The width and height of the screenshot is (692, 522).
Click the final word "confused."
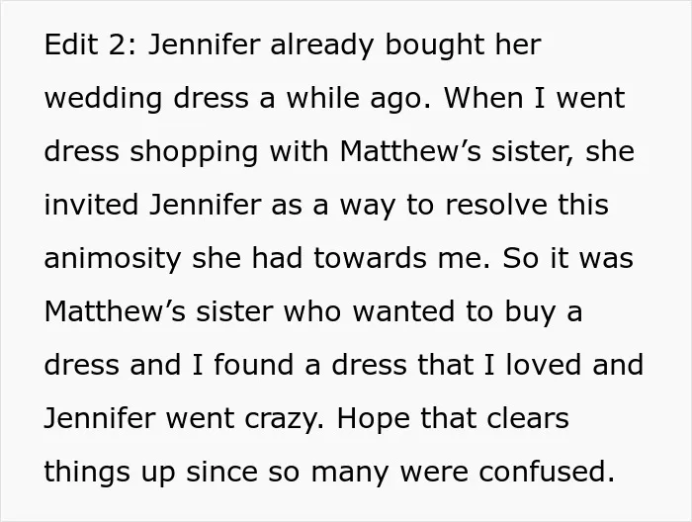tap(548, 472)
